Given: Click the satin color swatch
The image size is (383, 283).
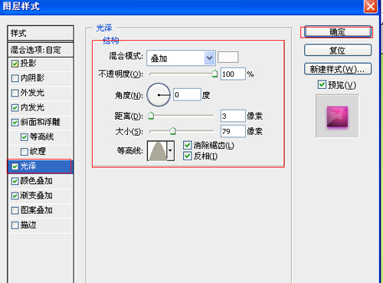Looking at the screenshot, I should pyautogui.click(x=228, y=58).
